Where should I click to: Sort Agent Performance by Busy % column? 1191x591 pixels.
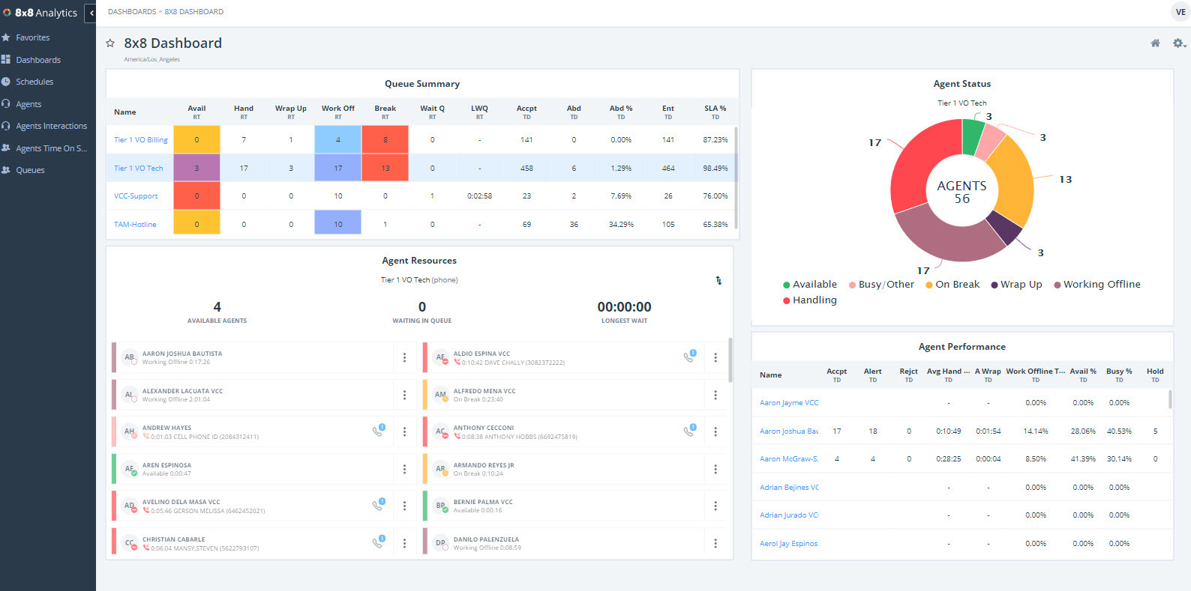click(x=1119, y=375)
